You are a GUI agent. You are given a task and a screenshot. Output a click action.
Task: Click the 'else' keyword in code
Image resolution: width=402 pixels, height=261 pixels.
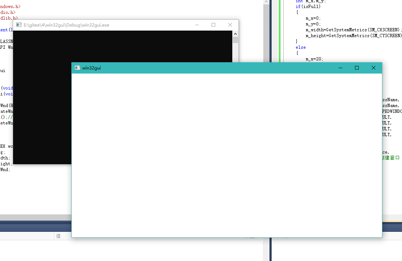(300, 47)
